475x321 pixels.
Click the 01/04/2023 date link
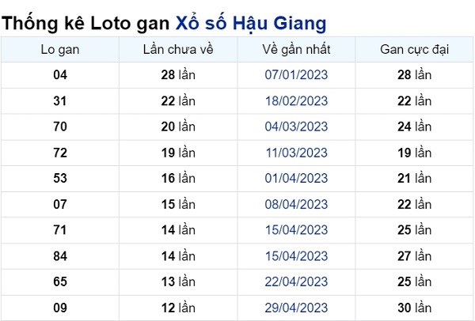coord(296,178)
